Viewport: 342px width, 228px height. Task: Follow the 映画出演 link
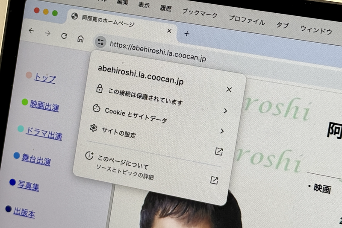click(x=44, y=106)
